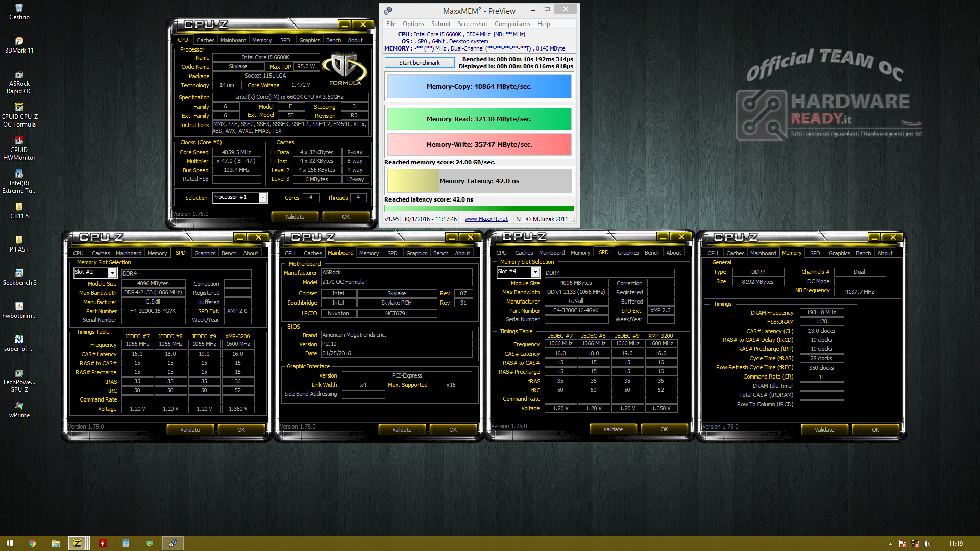This screenshot has height=551, width=980.
Task: Open the network status tray icon
Action: tap(915, 544)
